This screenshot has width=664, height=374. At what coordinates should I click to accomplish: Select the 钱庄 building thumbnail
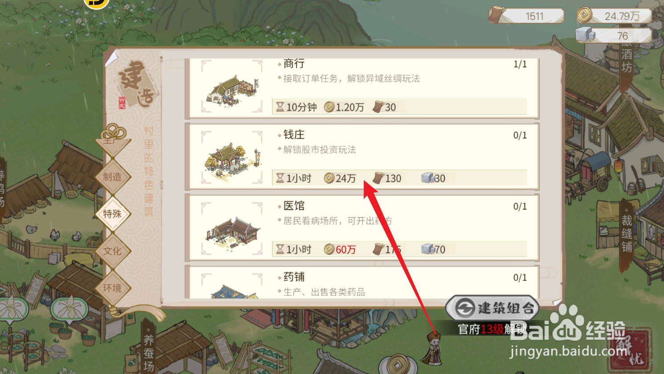coord(232,157)
